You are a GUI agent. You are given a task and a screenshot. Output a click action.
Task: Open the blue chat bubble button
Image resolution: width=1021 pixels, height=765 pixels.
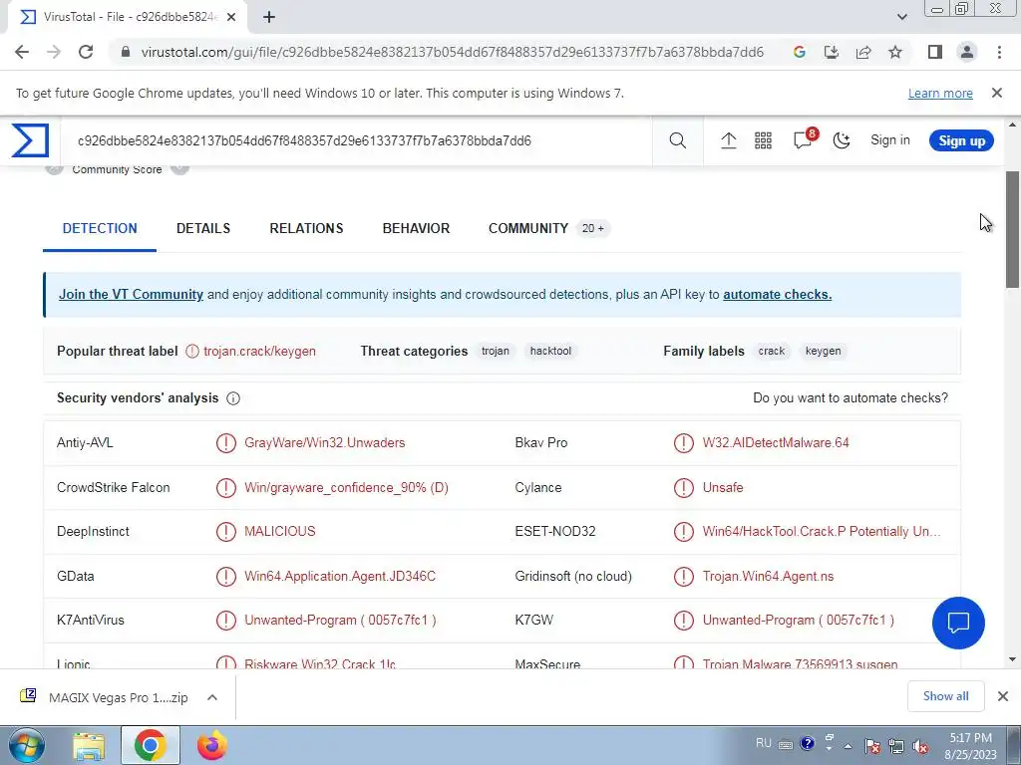(x=958, y=623)
